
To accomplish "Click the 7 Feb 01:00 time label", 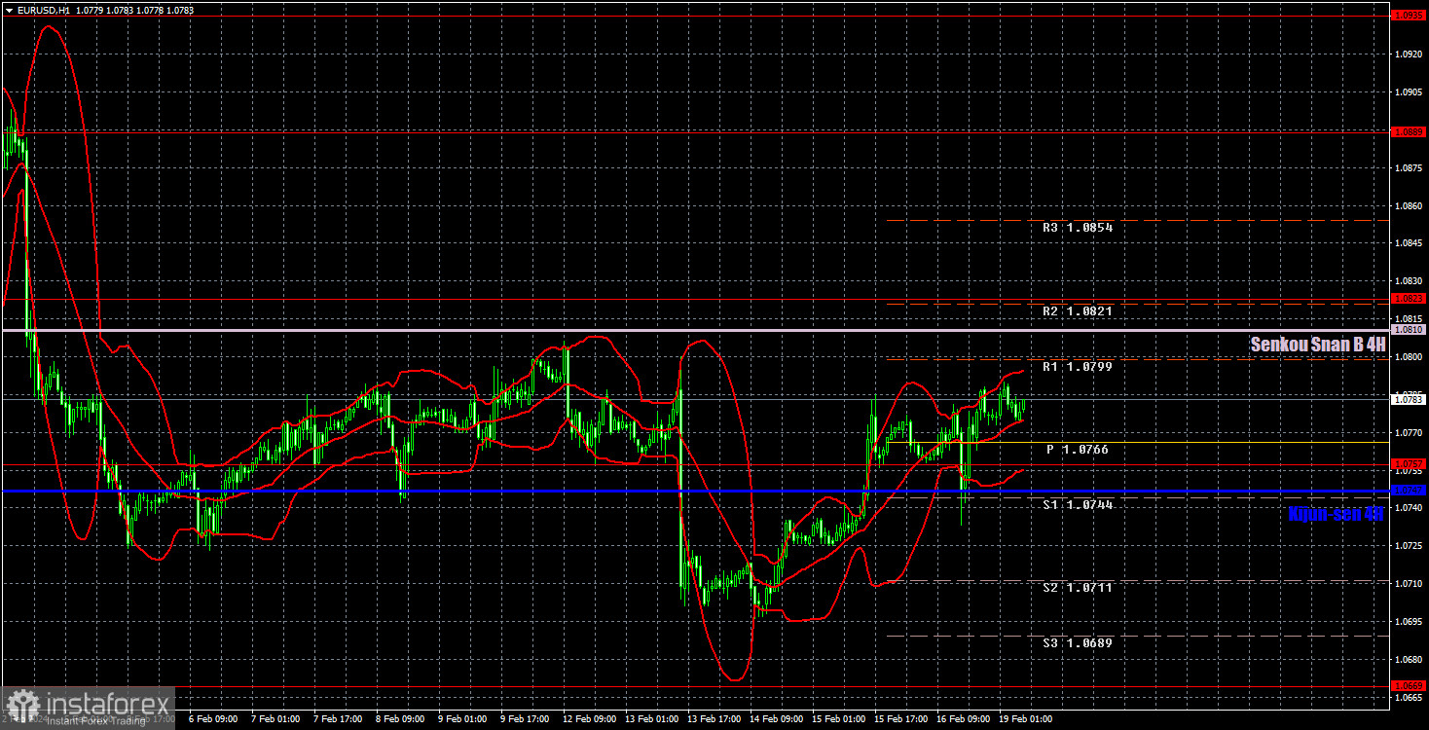I will (275, 719).
